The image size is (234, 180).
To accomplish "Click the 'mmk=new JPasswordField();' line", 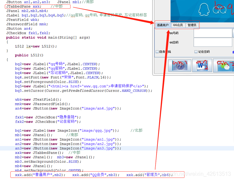I will (x=43, y=104).
